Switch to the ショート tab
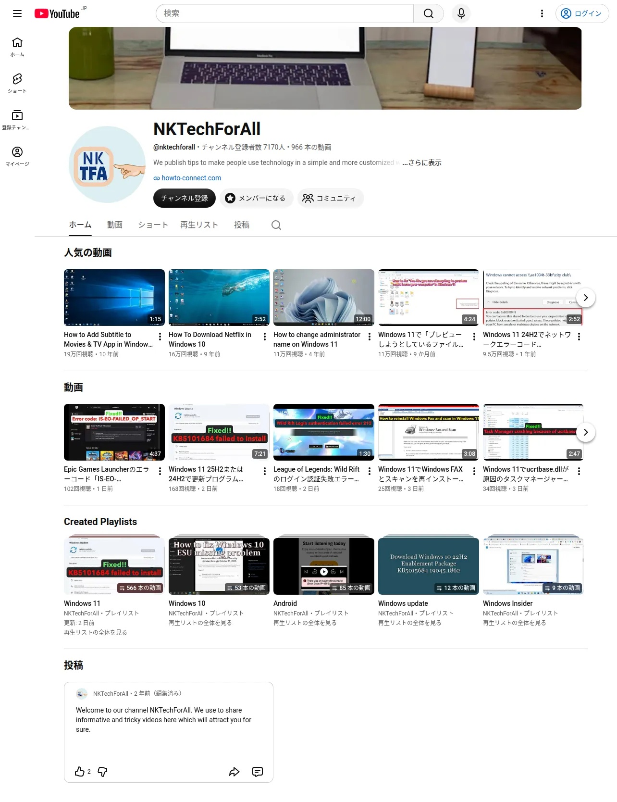The height and width of the screenshot is (802, 617). pyautogui.click(x=153, y=225)
